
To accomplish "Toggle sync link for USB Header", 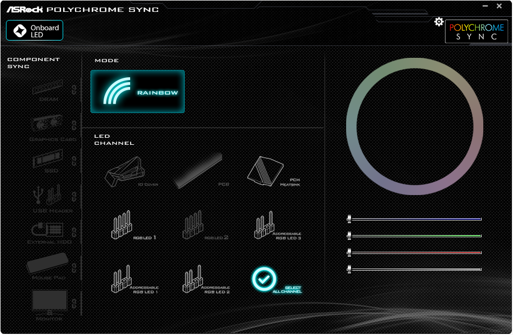I will click(x=75, y=197).
